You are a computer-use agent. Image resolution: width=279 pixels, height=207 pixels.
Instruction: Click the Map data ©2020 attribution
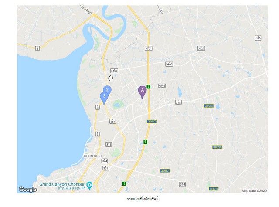coord(254,191)
